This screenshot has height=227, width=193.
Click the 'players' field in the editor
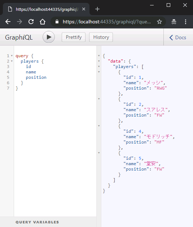coord(30,62)
